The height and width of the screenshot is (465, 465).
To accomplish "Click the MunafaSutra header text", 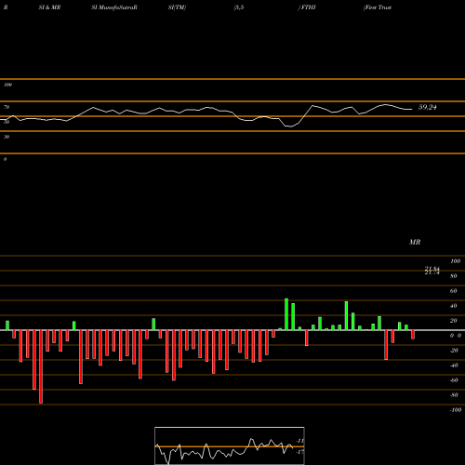I will pos(114,7).
